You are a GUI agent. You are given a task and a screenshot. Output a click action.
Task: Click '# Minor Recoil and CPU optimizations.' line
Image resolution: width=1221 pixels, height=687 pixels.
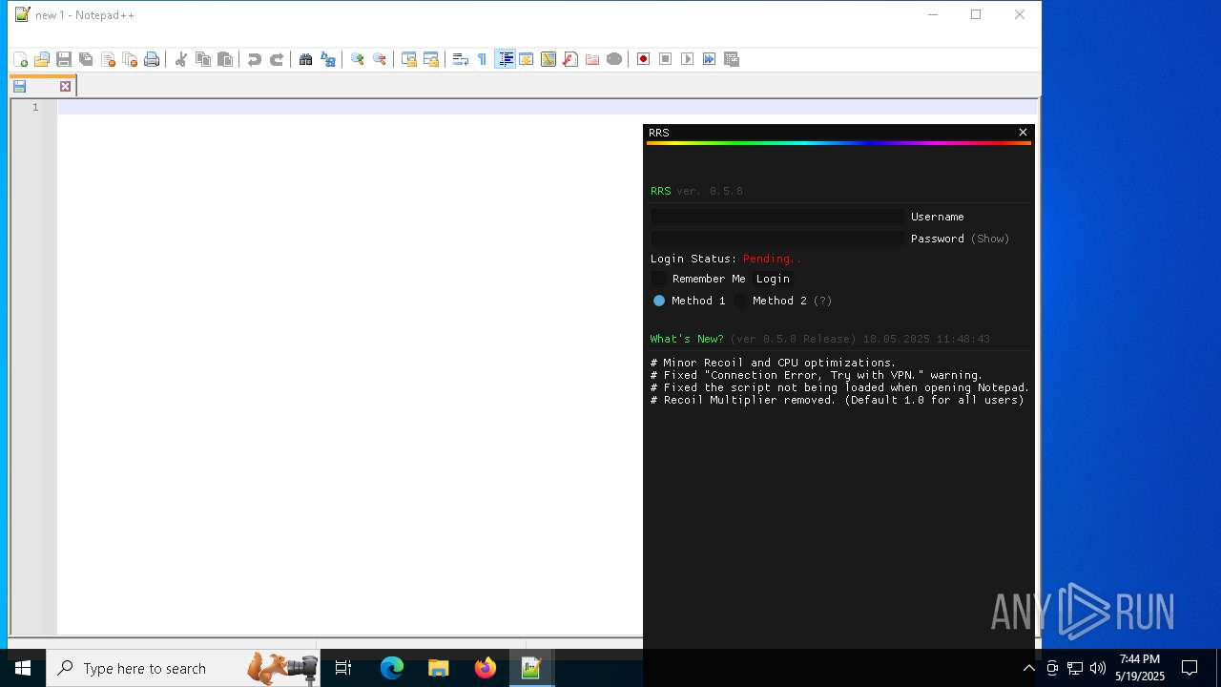pyautogui.click(x=773, y=363)
